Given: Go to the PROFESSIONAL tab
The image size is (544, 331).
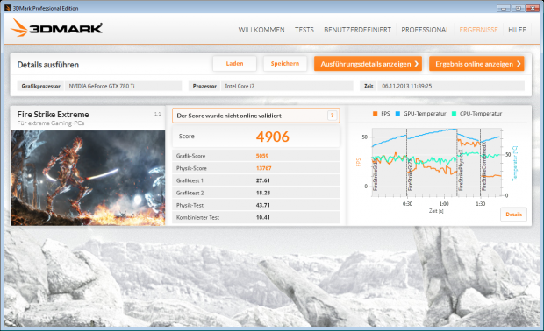Looking at the screenshot, I should [x=425, y=30].
